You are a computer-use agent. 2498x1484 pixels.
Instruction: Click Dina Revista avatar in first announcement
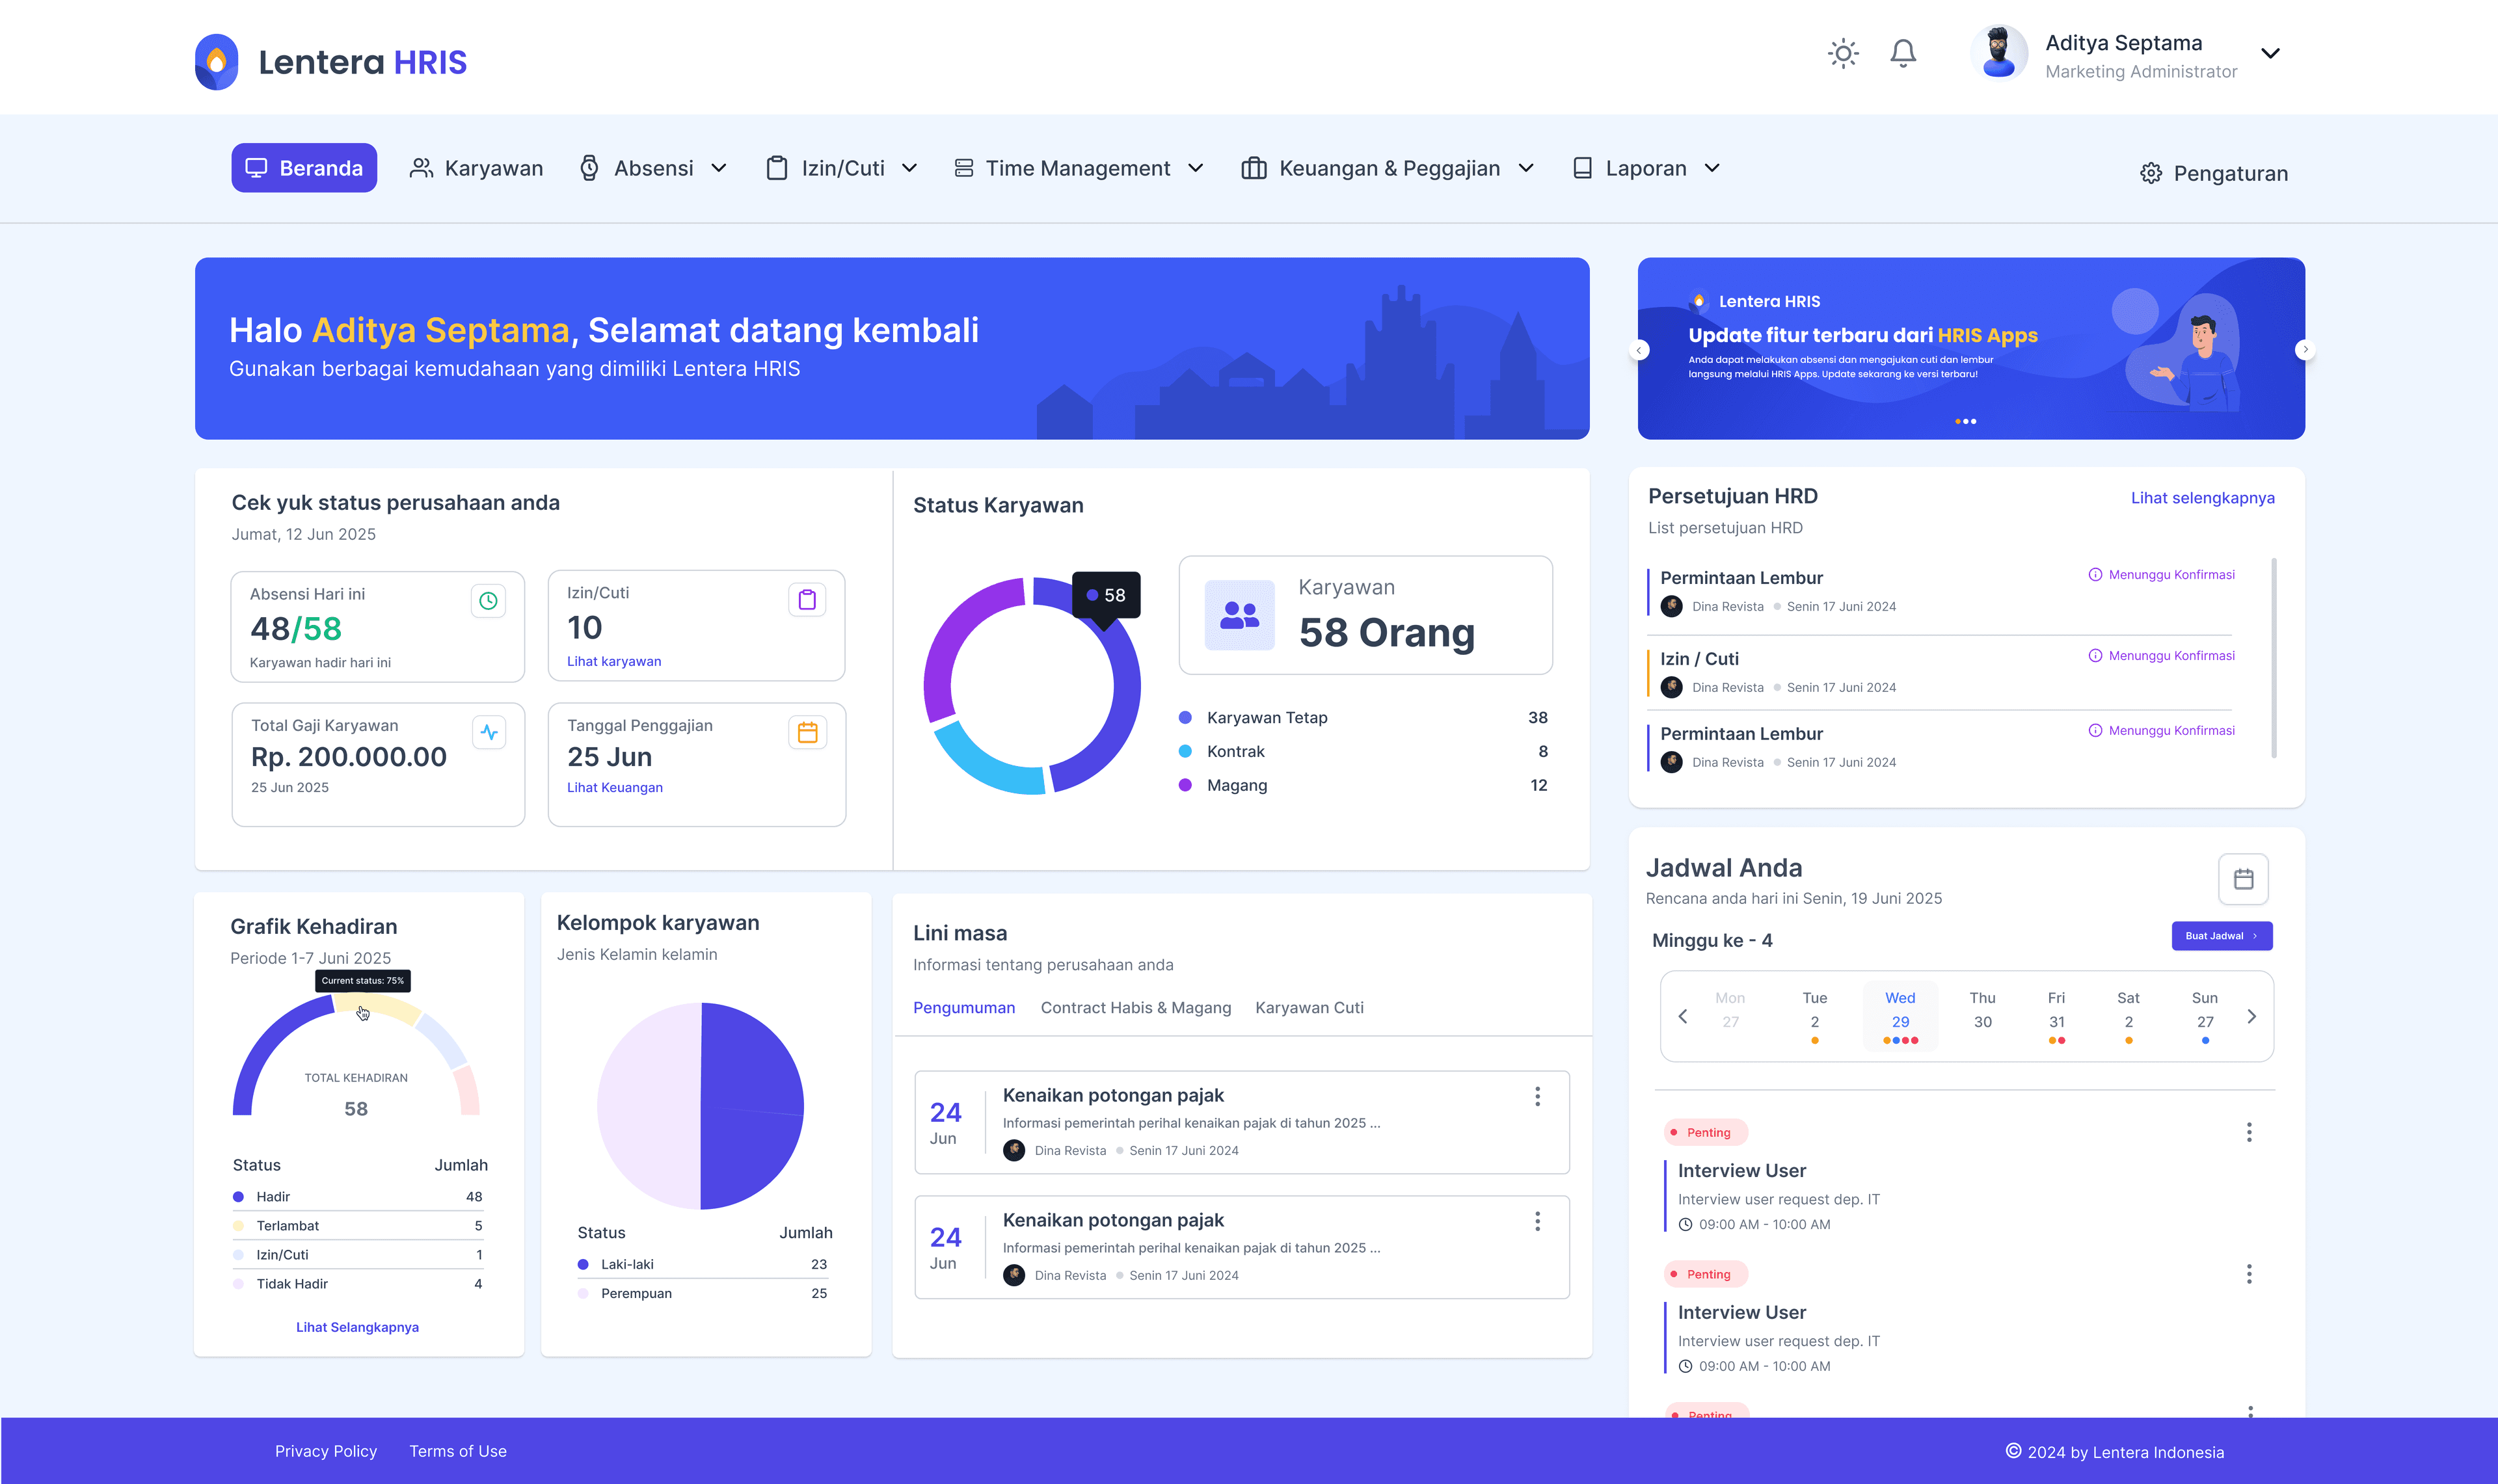(1014, 1151)
